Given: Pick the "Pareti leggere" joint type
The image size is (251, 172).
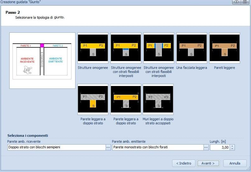Looking at the screenshot, I should 225,48.
